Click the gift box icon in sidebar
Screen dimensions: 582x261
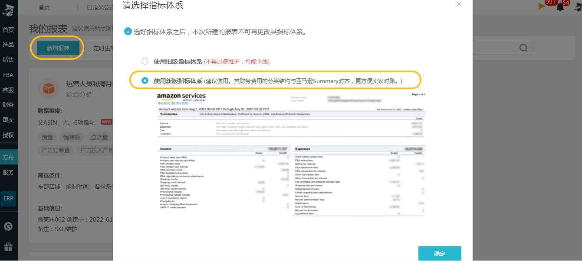[x=8, y=247]
